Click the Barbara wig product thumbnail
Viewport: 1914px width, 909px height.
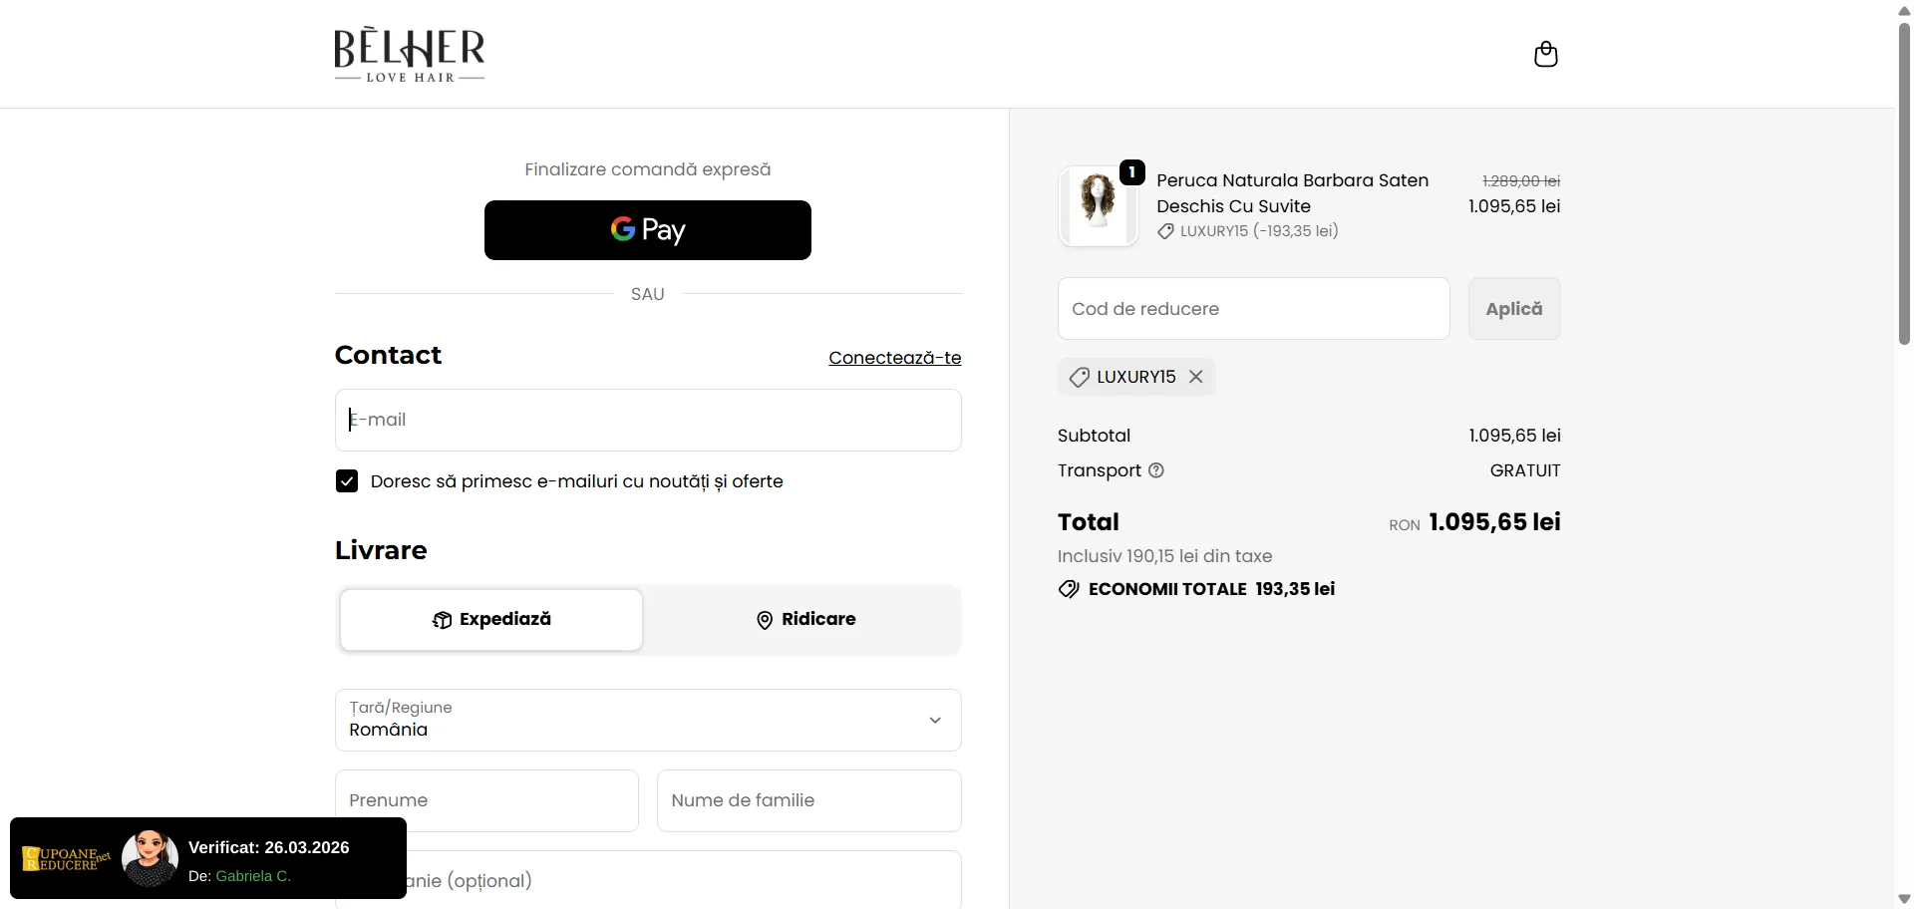tap(1098, 205)
